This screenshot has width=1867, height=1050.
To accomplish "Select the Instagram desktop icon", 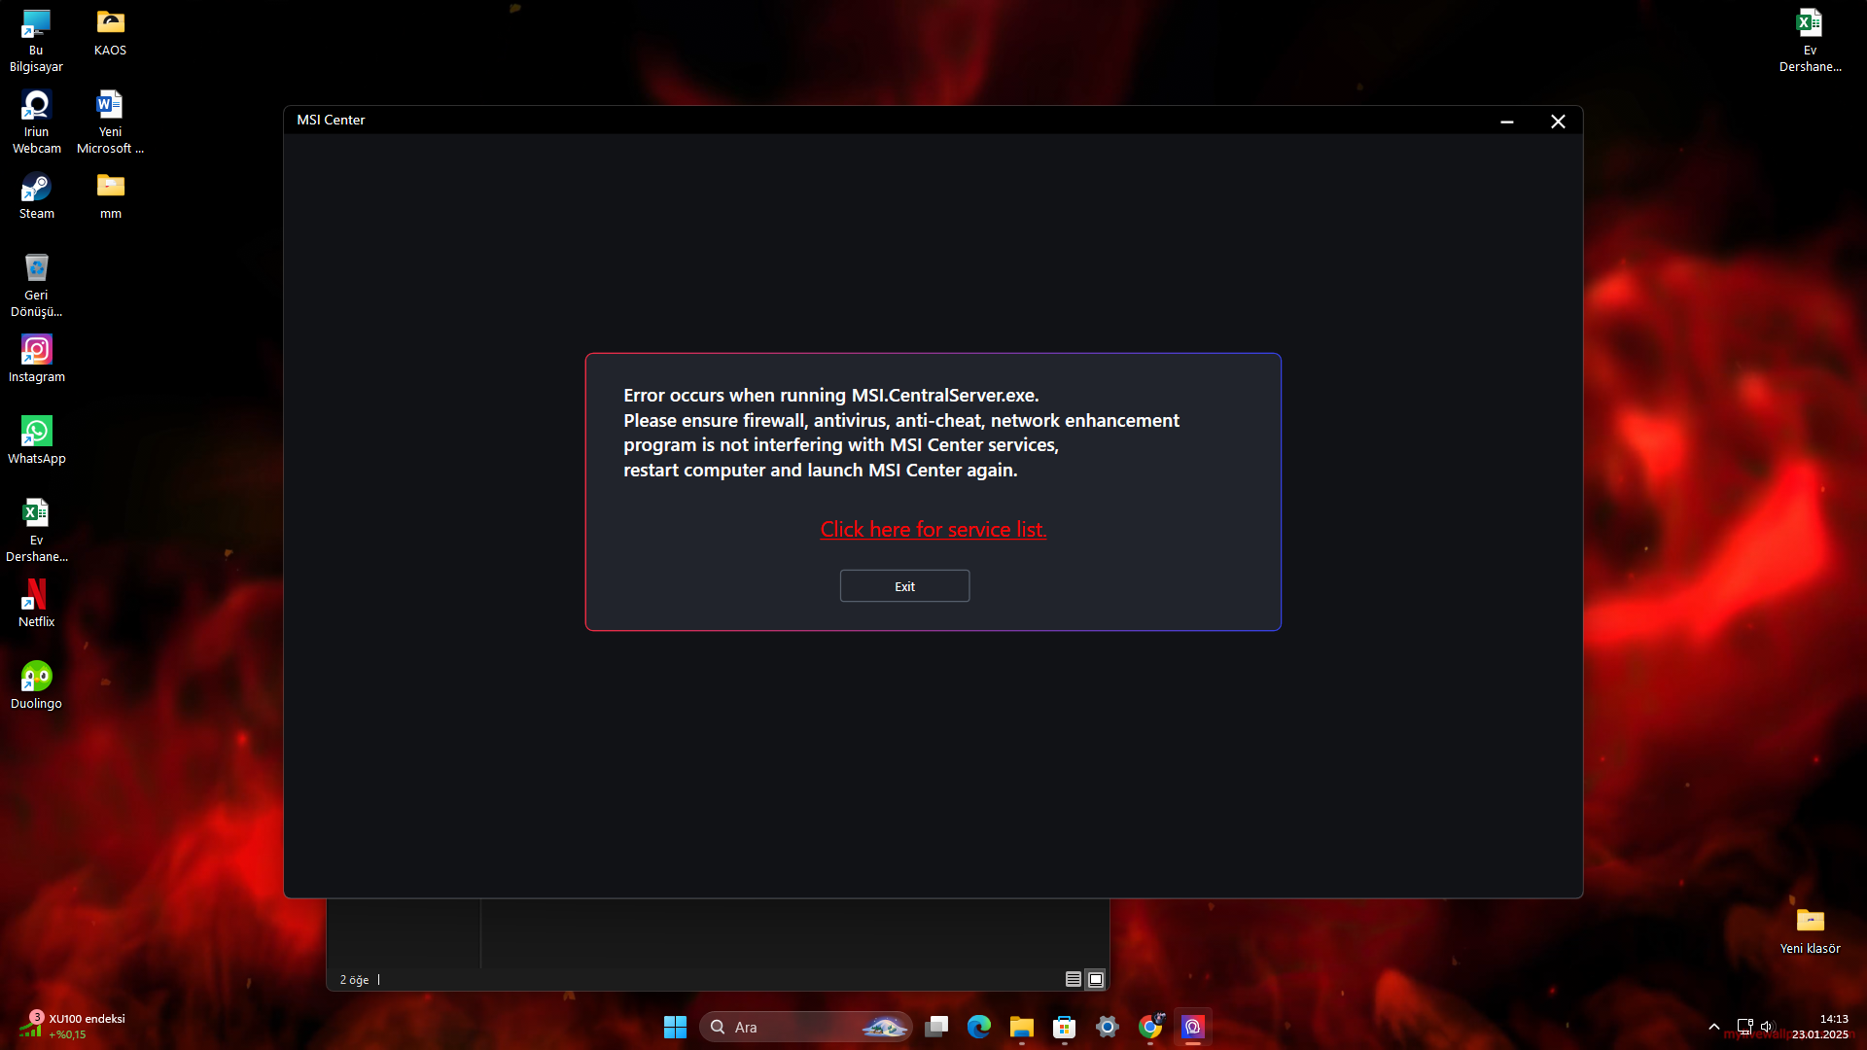I will (36, 360).
